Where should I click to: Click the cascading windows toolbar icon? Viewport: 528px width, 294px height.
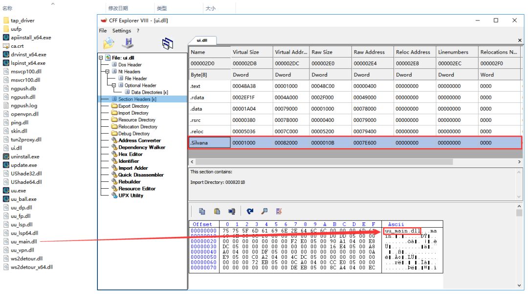pyautogui.click(x=168, y=43)
